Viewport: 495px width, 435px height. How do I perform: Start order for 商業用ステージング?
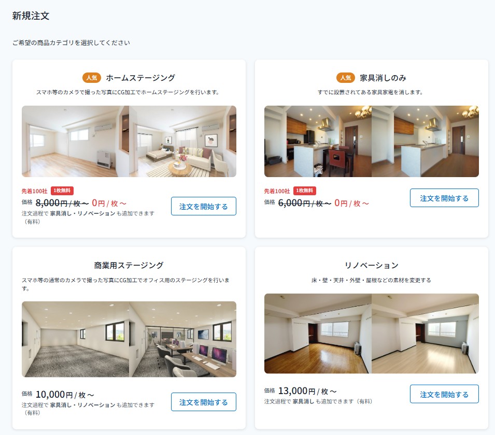[204, 402]
